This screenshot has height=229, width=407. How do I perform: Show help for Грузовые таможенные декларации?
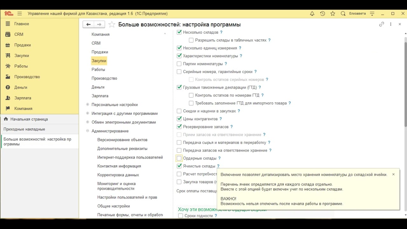[260, 87]
